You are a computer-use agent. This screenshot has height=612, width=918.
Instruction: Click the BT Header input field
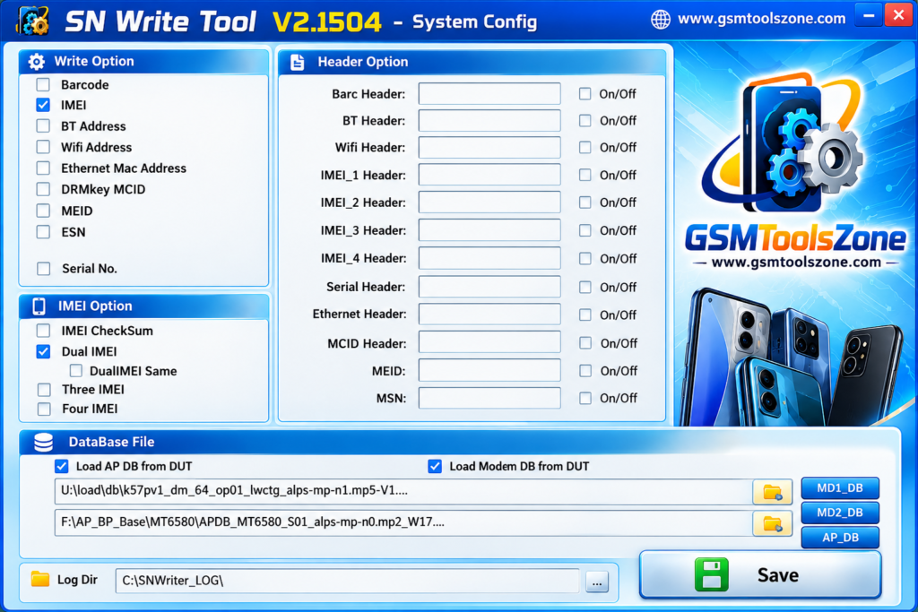click(489, 121)
